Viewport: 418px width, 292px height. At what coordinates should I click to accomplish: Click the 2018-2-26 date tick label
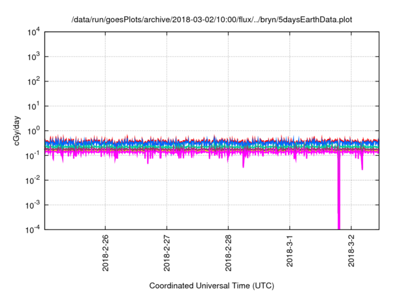tap(106, 253)
